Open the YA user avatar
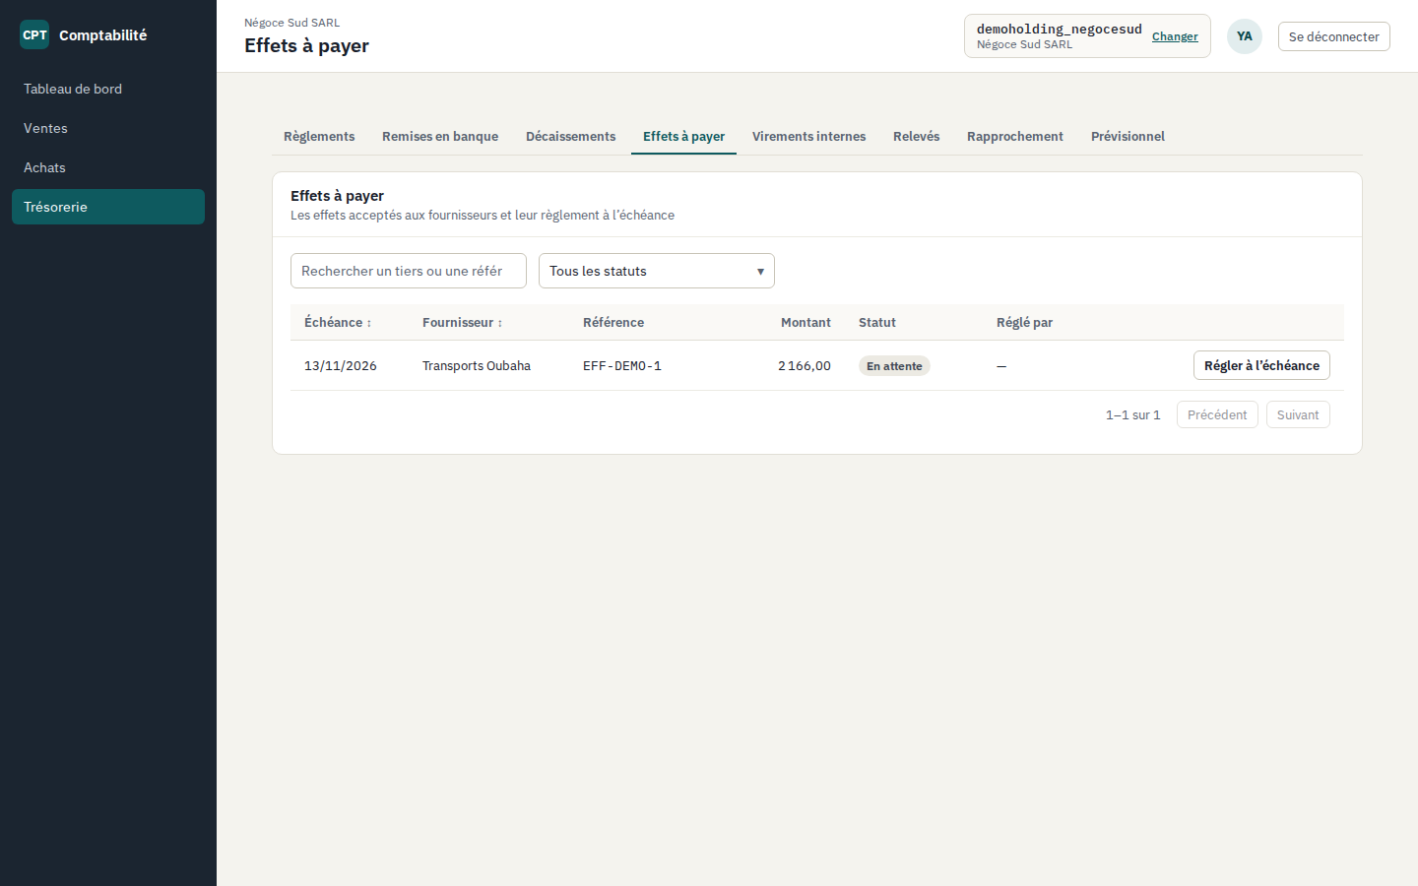 [x=1245, y=36]
